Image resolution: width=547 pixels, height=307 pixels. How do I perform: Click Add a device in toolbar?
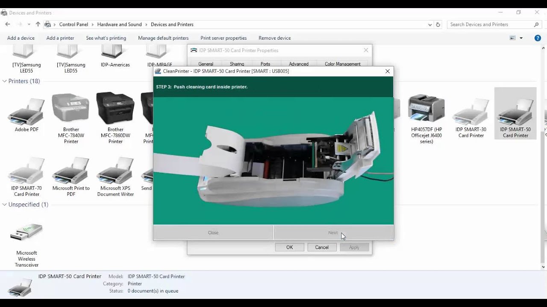click(21, 38)
